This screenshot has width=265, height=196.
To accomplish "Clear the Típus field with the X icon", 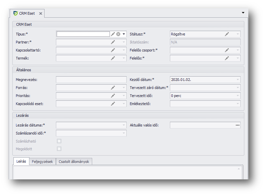I will [118, 34].
